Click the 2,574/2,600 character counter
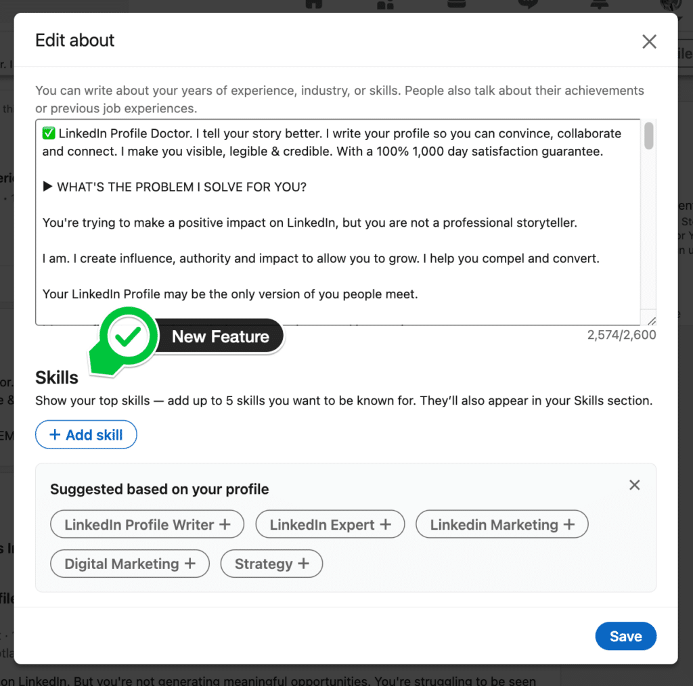Image resolution: width=693 pixels, height=686 pixels. [x=621, y=335]
